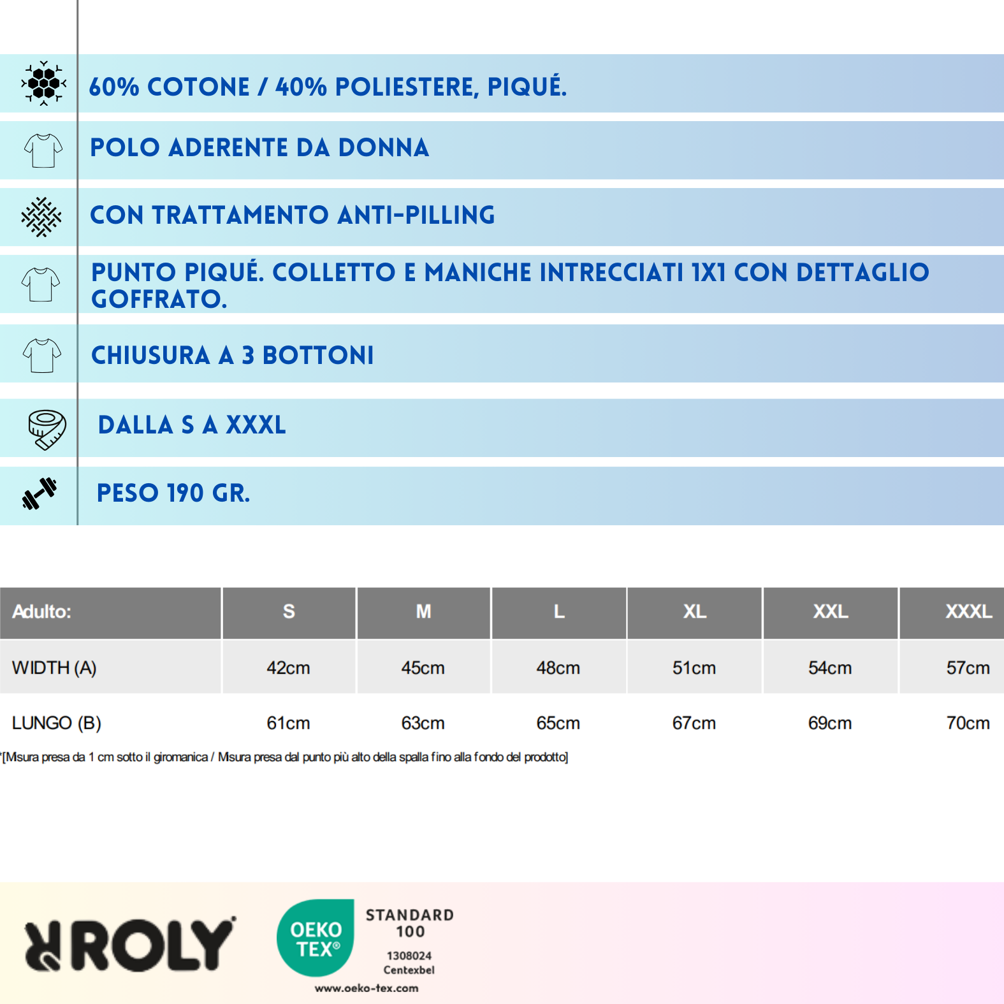
Task: Click the t-shirt icon beside Chiusura A 3 Bottoni
Action: click(x=42, y=354)
